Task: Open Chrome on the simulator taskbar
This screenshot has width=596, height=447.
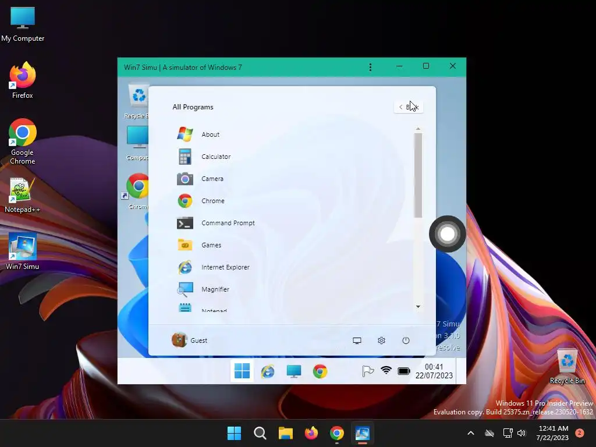Action: click(x=320, y=371)
